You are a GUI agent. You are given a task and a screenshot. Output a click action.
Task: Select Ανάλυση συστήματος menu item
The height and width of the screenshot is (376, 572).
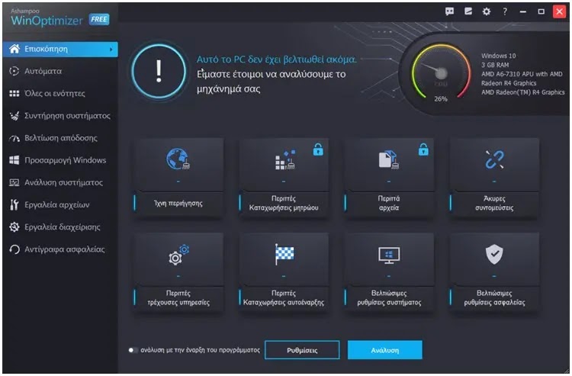coord(63,183)
